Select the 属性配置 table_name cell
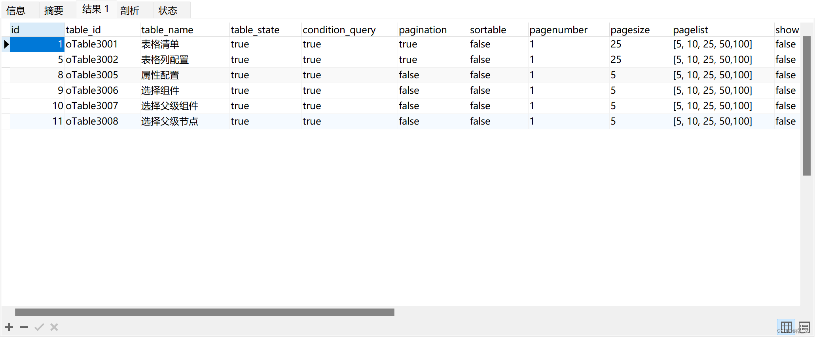Image resolution: width=815 pixels, height=337 pixels. pyautogui.click(x=185, y=75)
